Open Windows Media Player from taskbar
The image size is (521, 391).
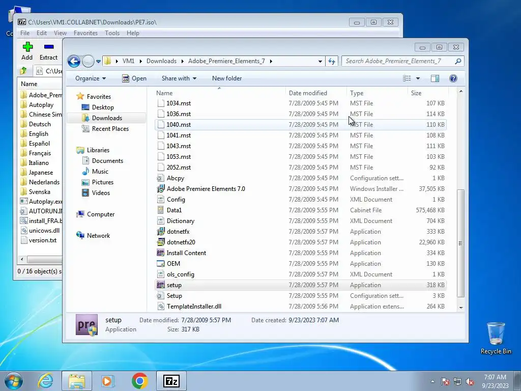(x=108, y=381)
